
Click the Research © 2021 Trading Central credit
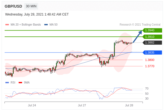[140, 24]
